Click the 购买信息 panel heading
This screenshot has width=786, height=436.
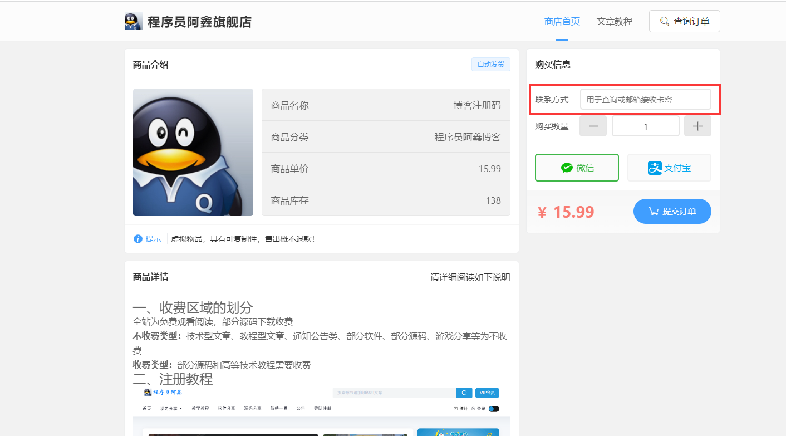coord(553,65)
